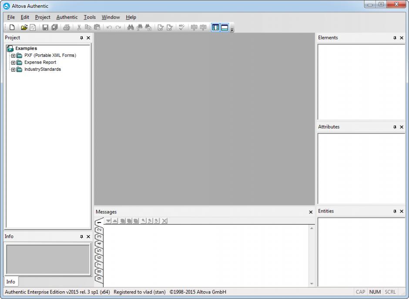Click the Messages scrollbar down arrow
This screenshot has width=409, height=299.
(x=312, y=284)
